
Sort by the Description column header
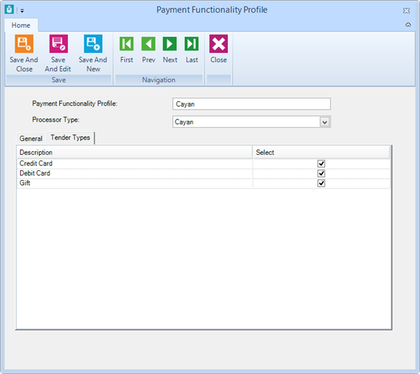point(135,152)
